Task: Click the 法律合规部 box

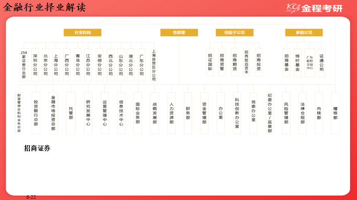Action: pyautogui.click(x=303, y=113)
